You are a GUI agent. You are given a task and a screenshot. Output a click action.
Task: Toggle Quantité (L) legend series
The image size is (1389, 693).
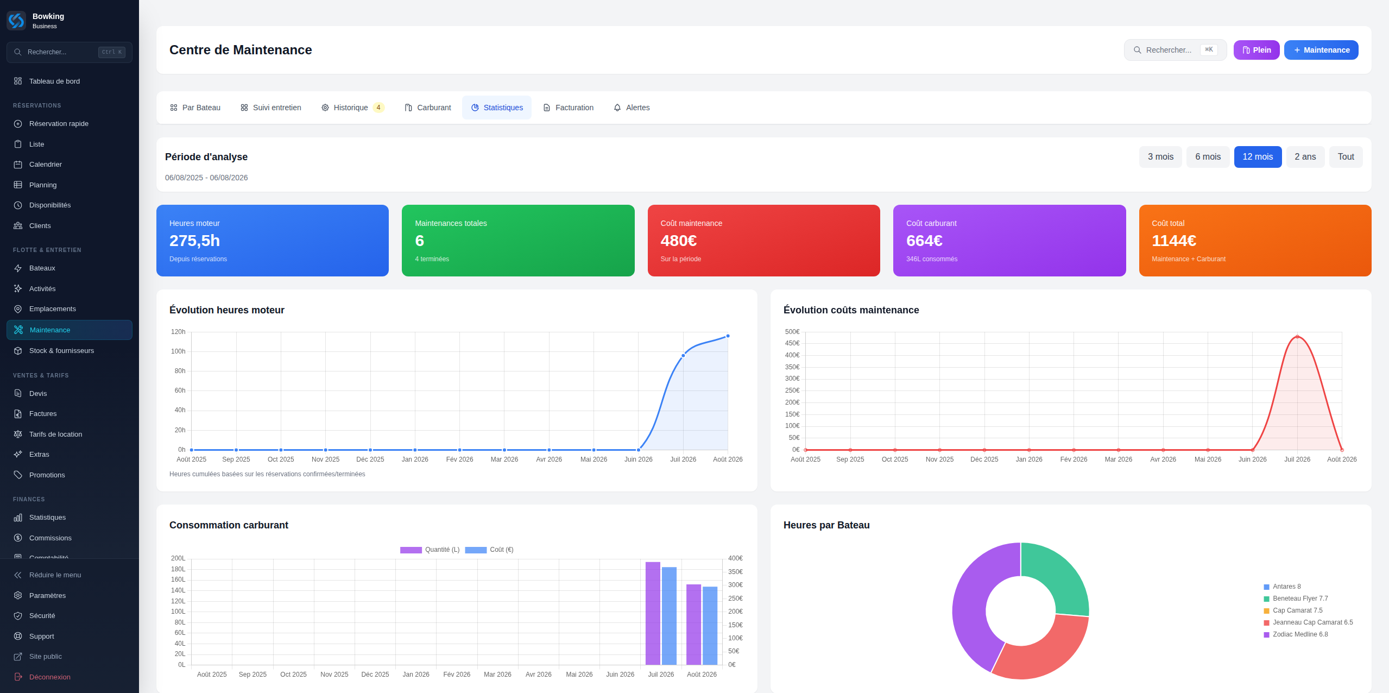click(430, 550)
